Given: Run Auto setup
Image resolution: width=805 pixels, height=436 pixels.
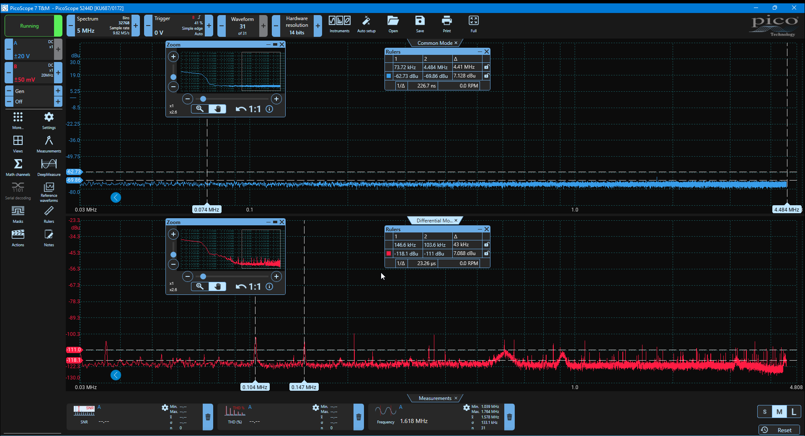Looking at the screenshot, I should click(366, 25).
